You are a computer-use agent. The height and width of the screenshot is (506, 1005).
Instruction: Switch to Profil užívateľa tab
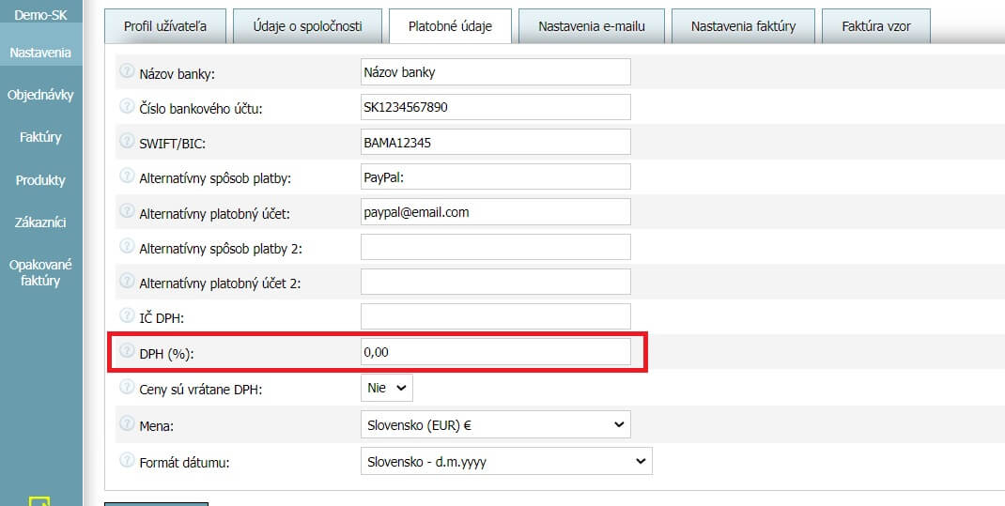click(165, 26)
